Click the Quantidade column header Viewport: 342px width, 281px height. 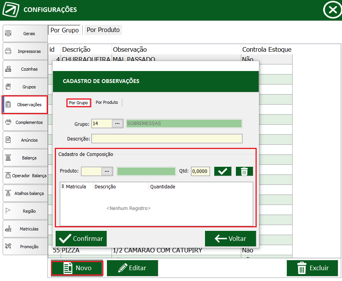[163, 186]
